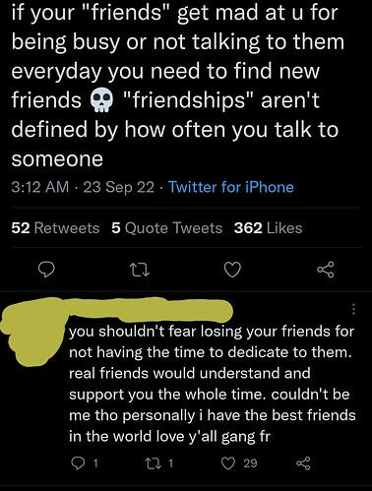
Task: Retweet the reply comment
Action: 159,463
